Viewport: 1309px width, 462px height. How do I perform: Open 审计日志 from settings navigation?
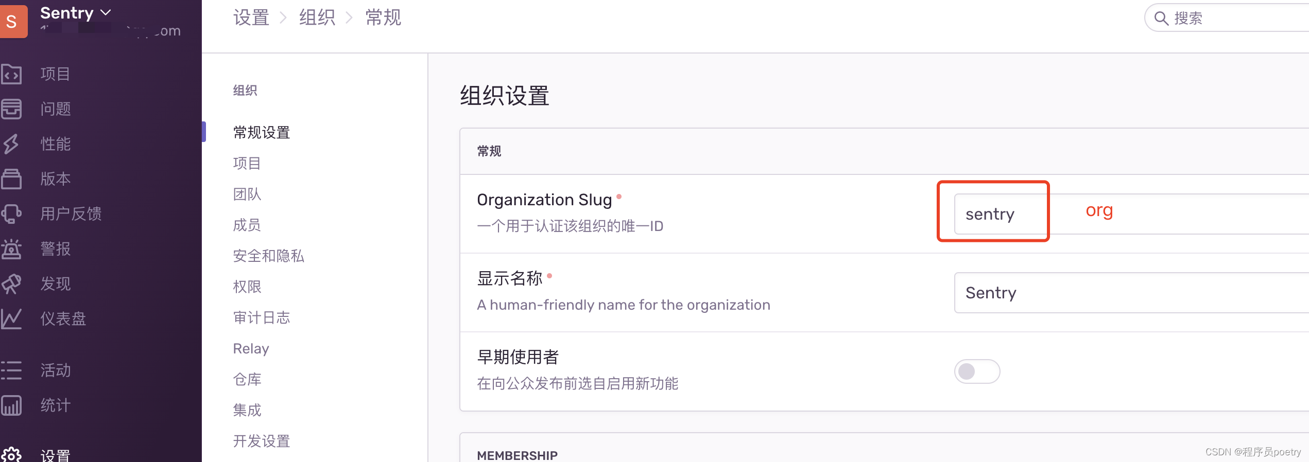pyautogui.click(x=262, y=317)
